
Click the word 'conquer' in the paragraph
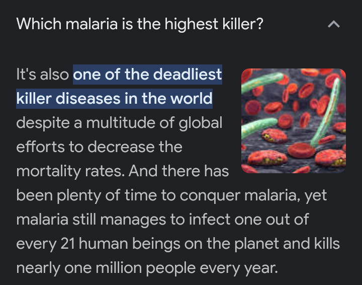[x=210, y=195]
